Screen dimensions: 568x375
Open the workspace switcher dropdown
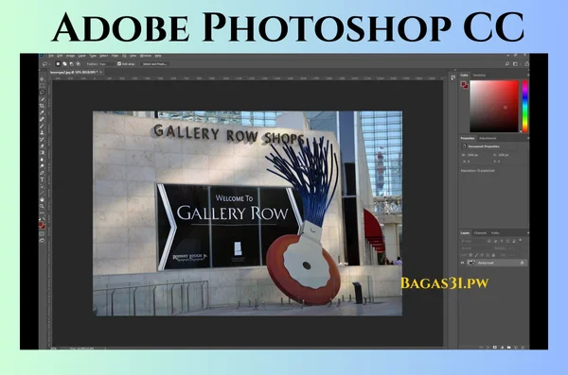pyautogui.click(x=516, y=63)
